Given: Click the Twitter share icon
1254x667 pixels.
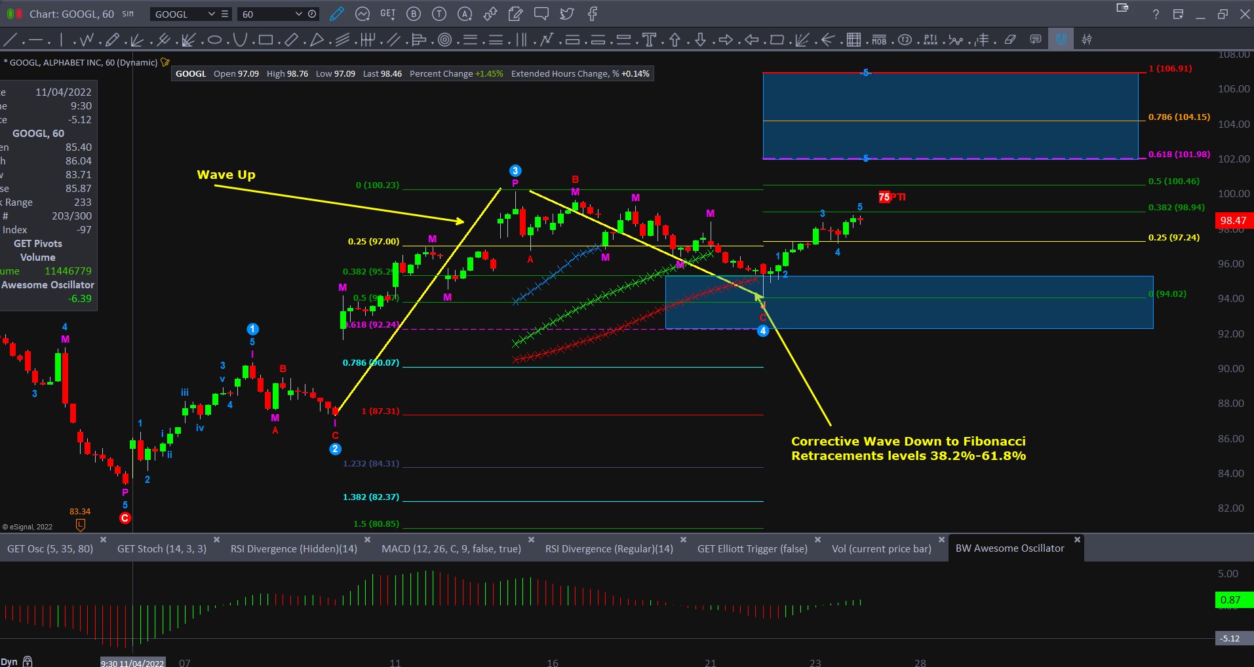Looking at the screenshot, I should point(567,14).
